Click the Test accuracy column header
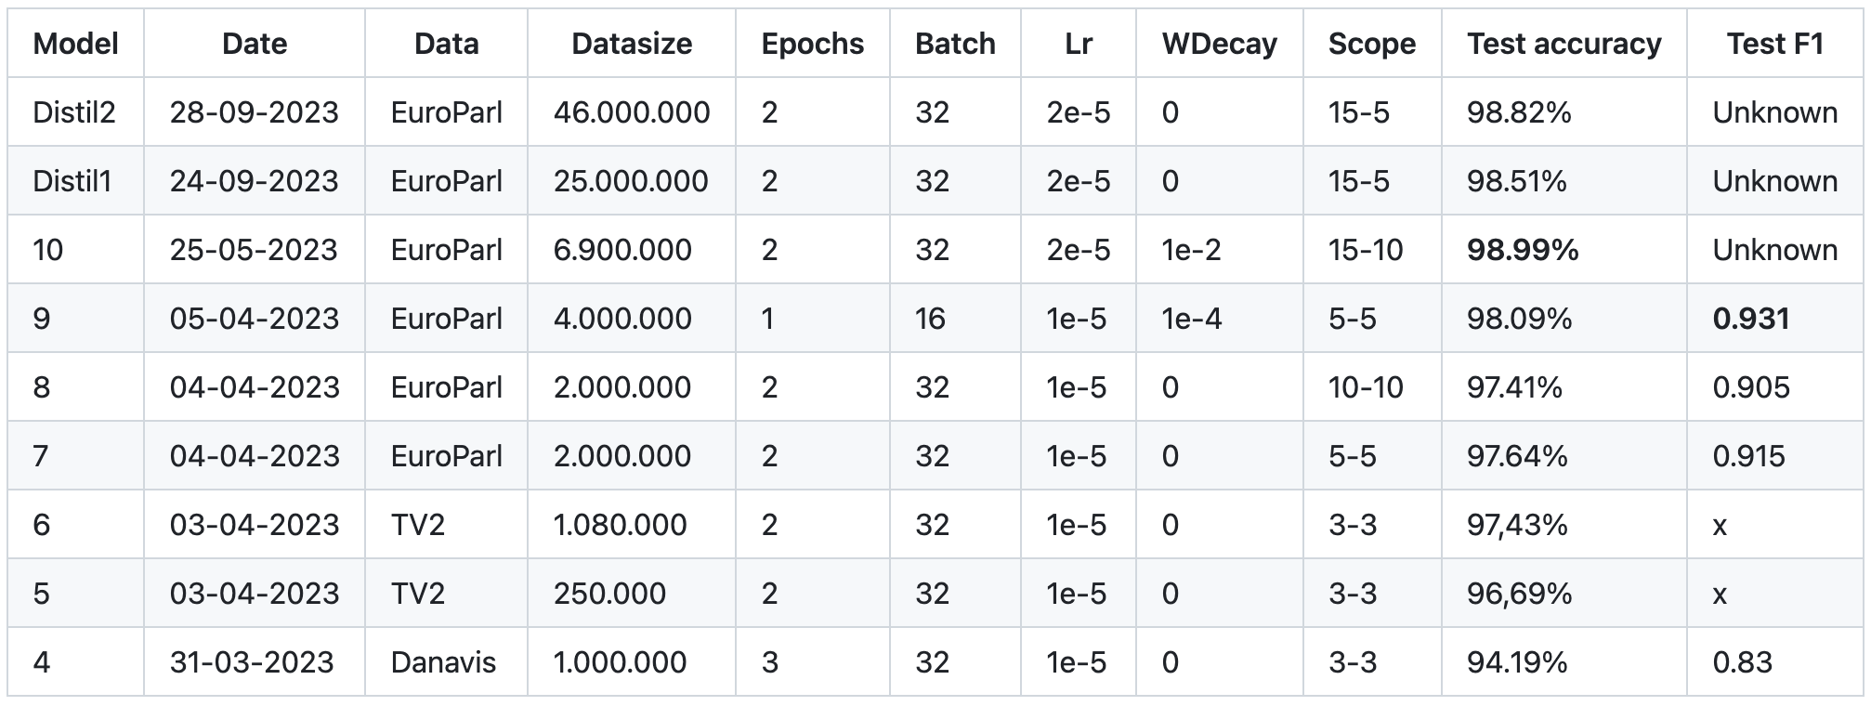Screen dimensions: 1871x706 coord(1564,44)
